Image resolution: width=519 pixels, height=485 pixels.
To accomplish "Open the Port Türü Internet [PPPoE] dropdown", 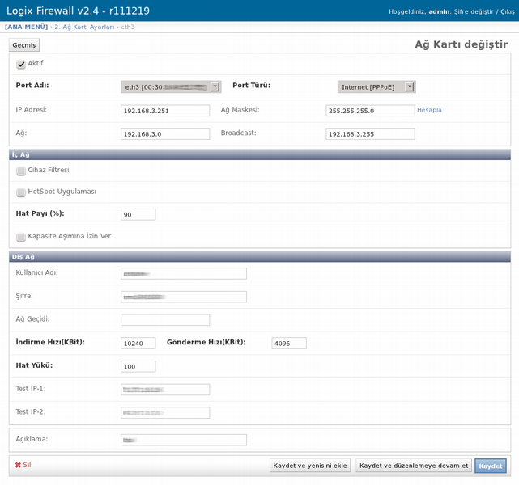I will (376, 86).
